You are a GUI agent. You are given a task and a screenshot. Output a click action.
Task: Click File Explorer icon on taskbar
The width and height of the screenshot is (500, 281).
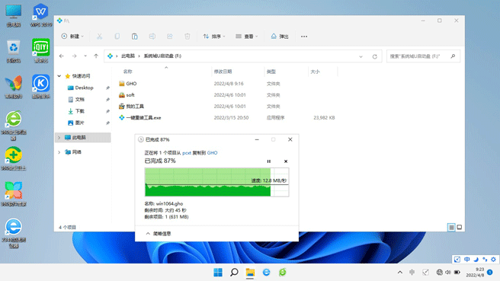click(250, 273)
